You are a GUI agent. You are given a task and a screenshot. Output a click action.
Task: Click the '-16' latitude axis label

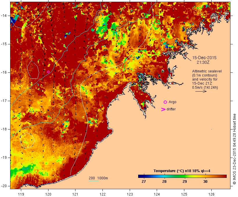(3, 72)
